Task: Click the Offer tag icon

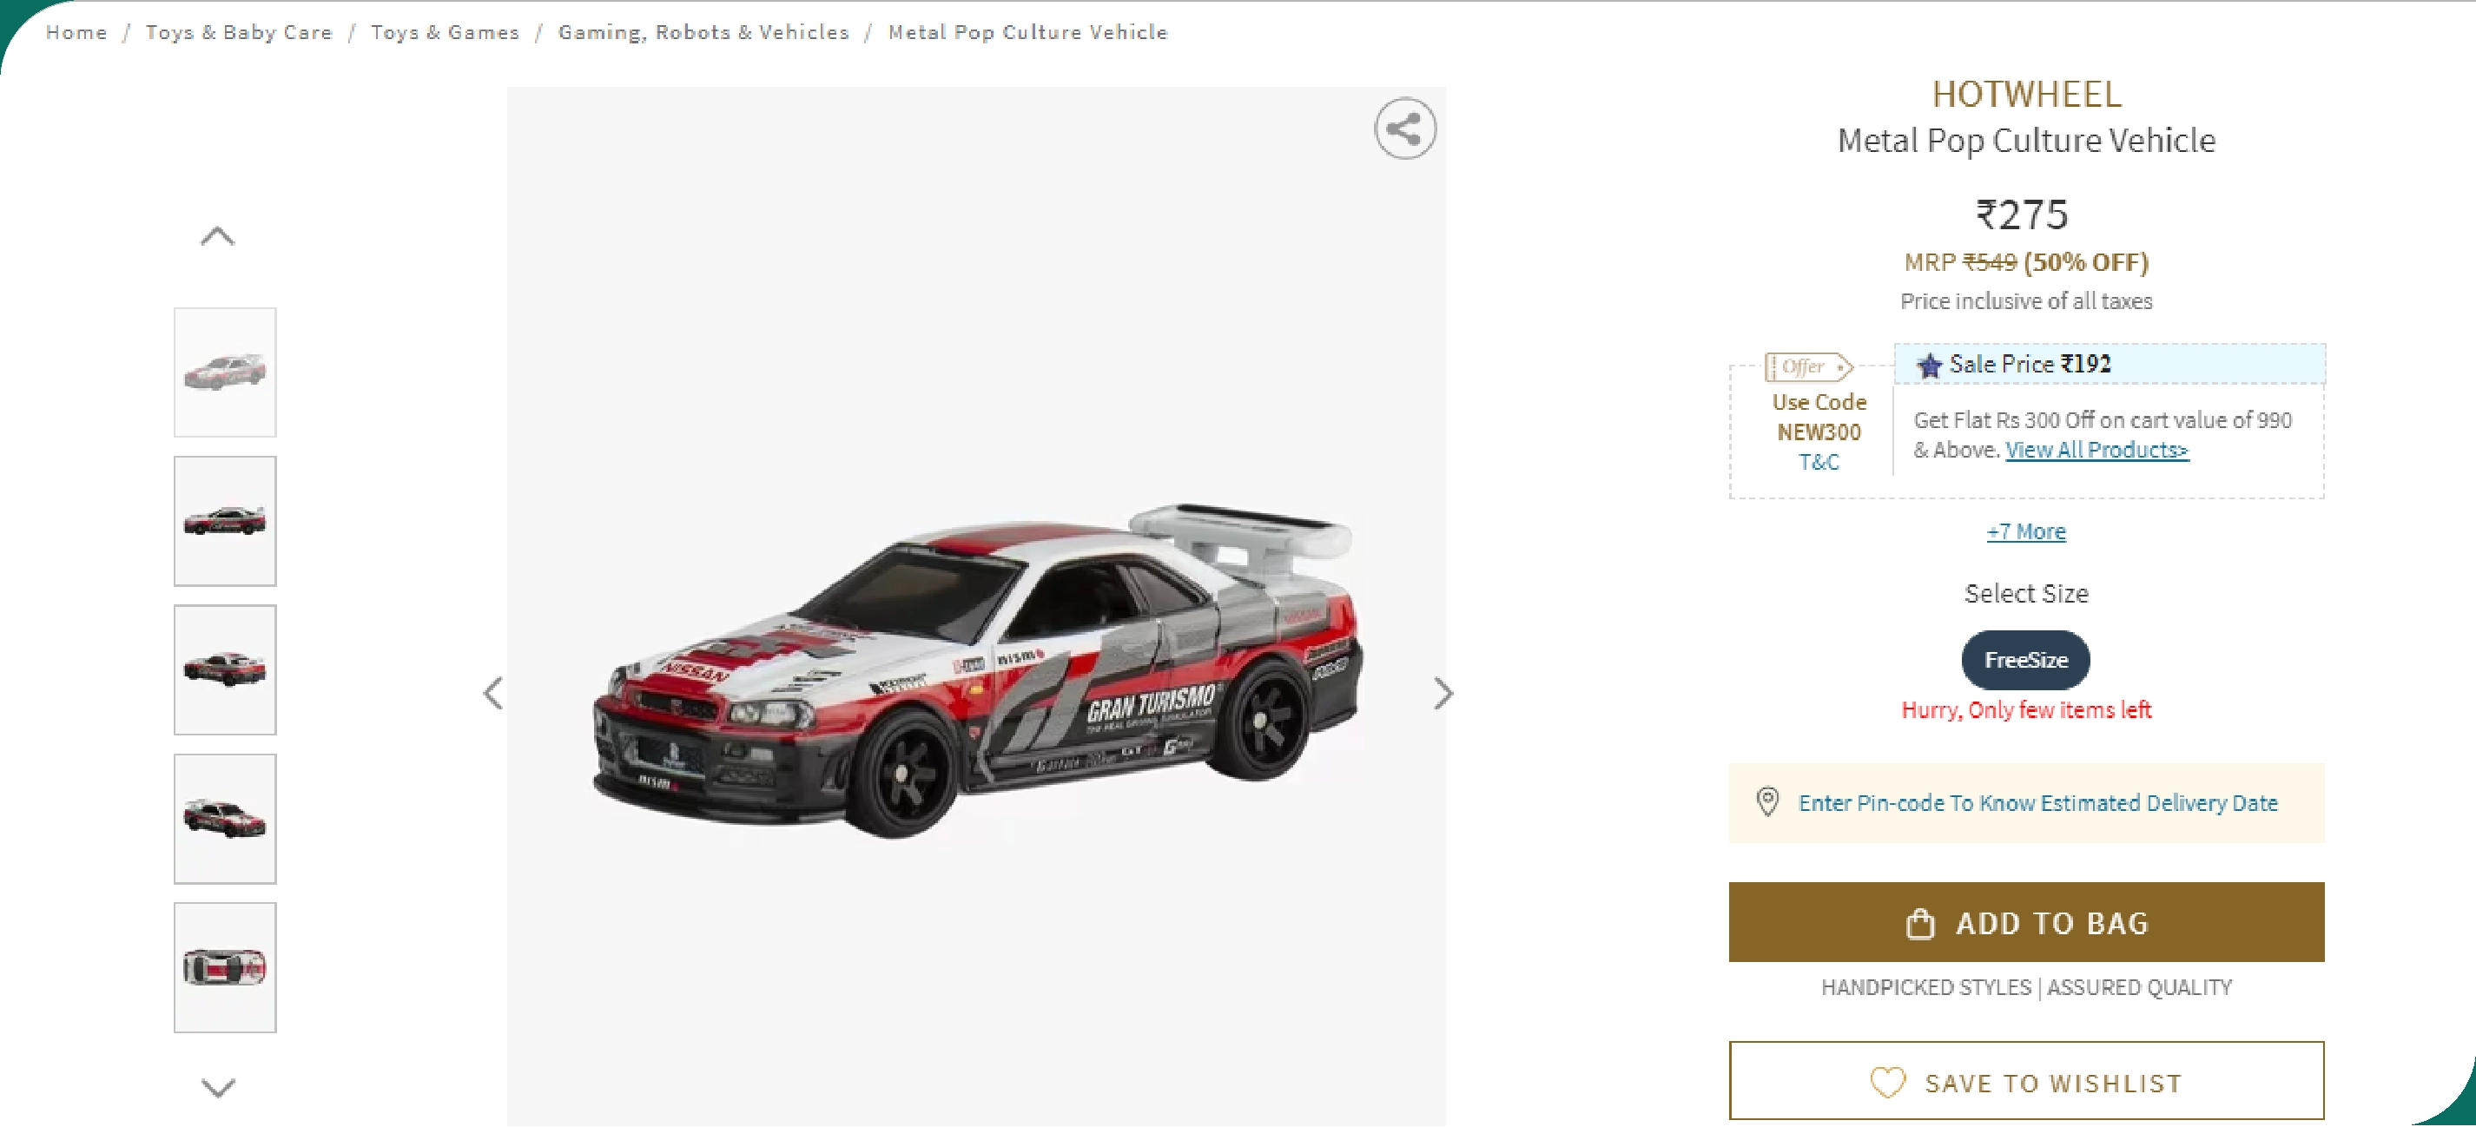Action: point(1808,367)
